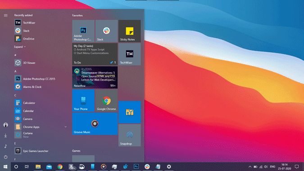The image size is (304, 171).
Task: Open the Adobe Photoshop tile in Favorites
Action: (x=83, y=31)
